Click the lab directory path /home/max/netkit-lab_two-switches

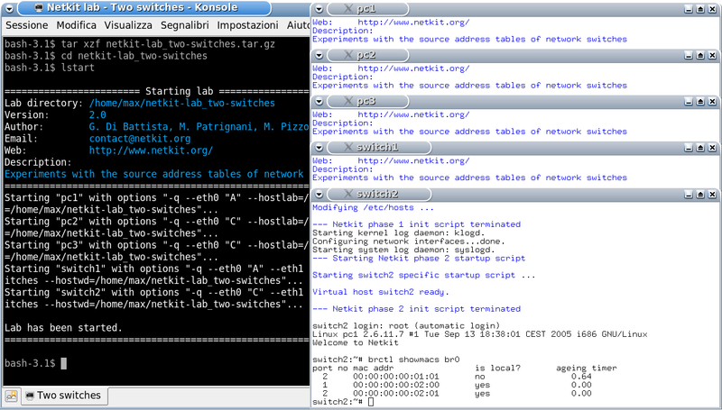click(x=182, y=104)
